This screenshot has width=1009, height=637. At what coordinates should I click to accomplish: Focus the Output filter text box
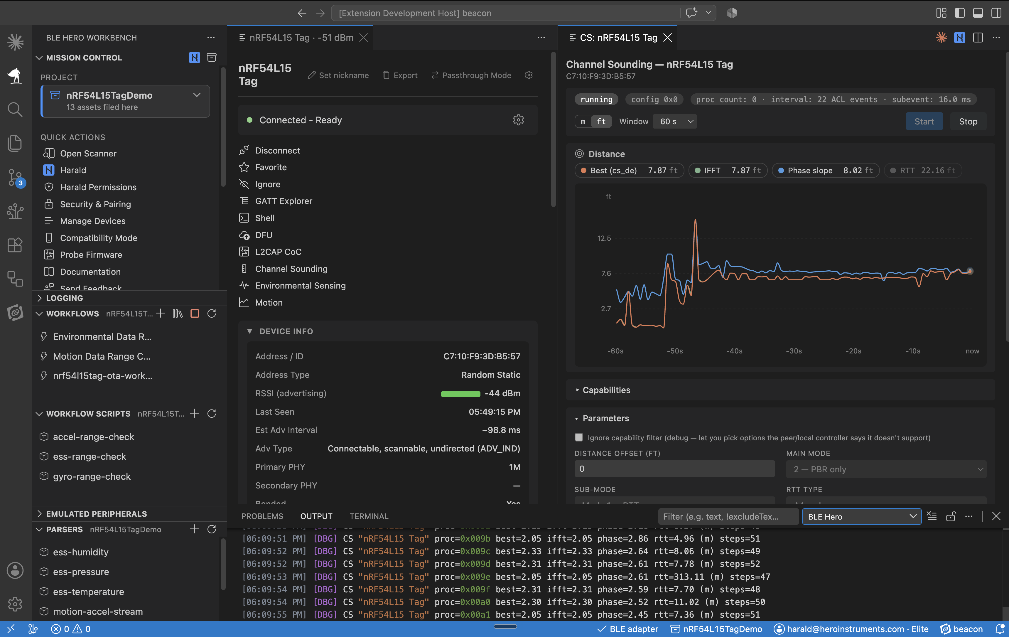(x=728, y=516)
